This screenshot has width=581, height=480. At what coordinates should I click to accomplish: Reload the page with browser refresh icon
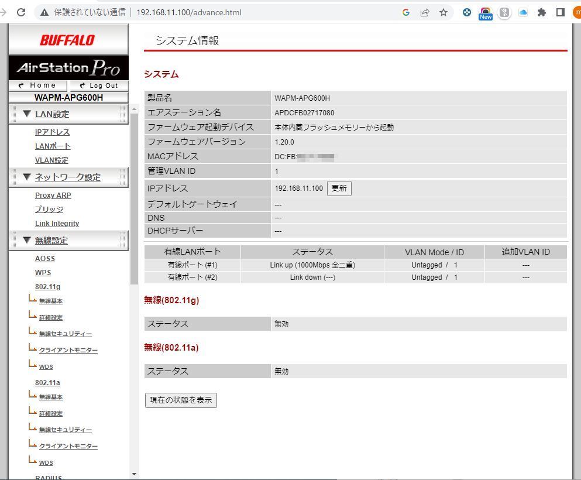point(21,12)
